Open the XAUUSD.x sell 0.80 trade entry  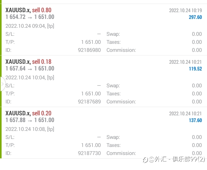click(104, 30)
